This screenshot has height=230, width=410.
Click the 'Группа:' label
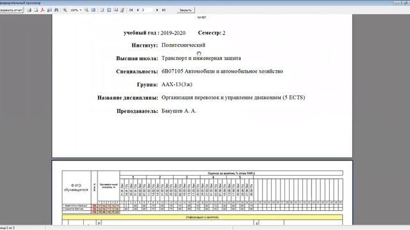(147, 84)
